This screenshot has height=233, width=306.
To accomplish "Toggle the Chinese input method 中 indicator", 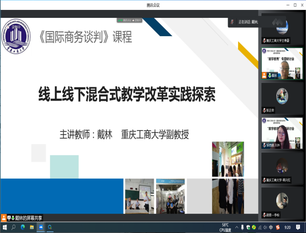I will pos(272,228).
